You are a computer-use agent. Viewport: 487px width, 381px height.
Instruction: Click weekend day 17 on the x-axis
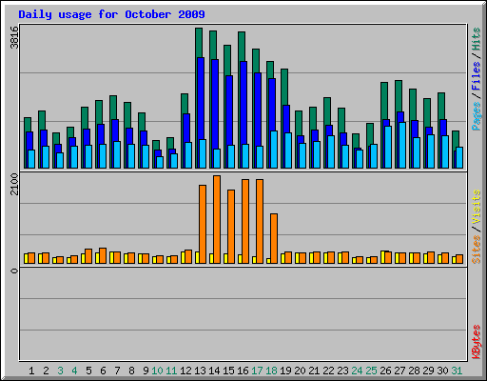tap(257, 371)
